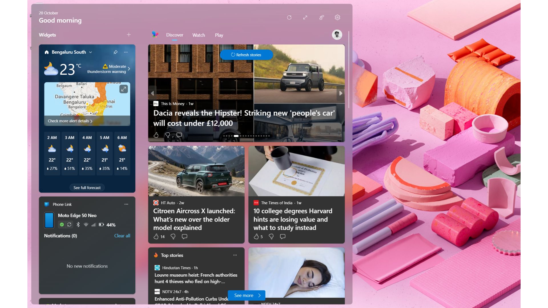Image resolution: width=548 pixels, height=308 pixels.
Task: Clear all Phone Link notifications
Action: tap(122, 236)
